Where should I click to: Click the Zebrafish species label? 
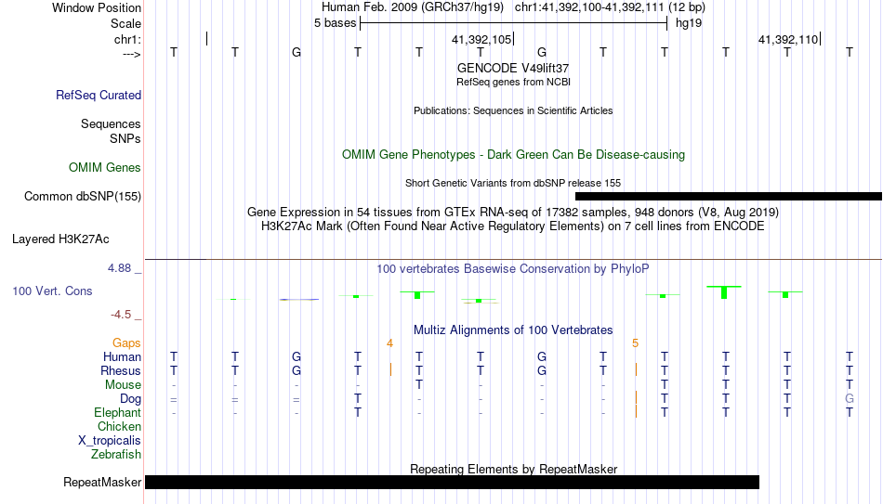(116, 454)
